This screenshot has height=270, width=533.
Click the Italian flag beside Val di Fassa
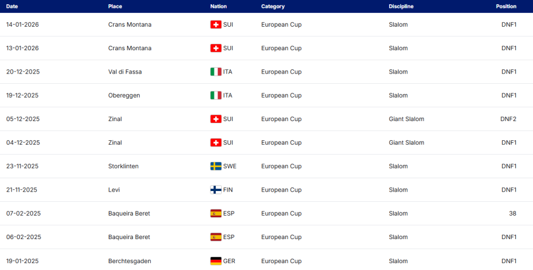point(216,72)
